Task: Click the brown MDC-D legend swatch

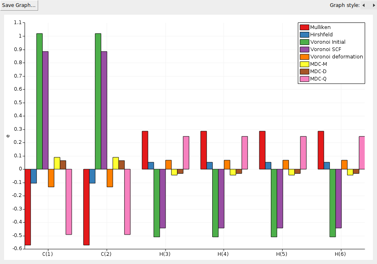Action: 304,71
